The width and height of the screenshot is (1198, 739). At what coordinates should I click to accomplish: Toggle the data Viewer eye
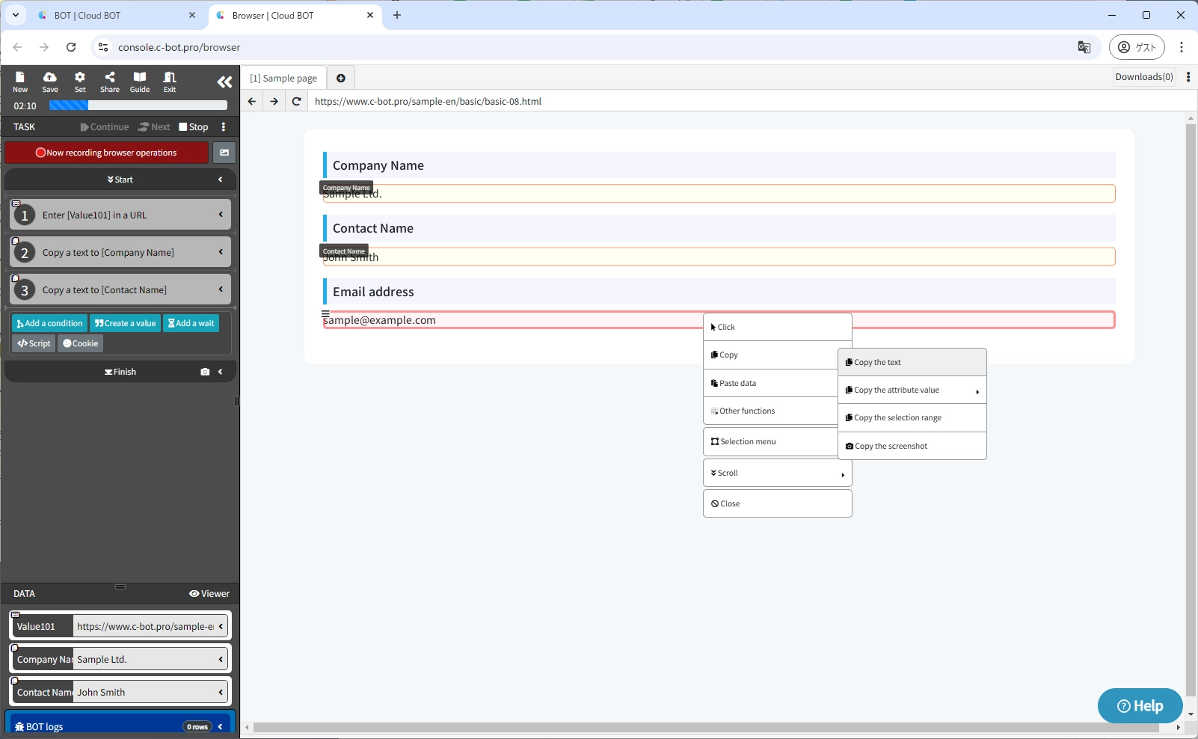click(x=209, y=594)
